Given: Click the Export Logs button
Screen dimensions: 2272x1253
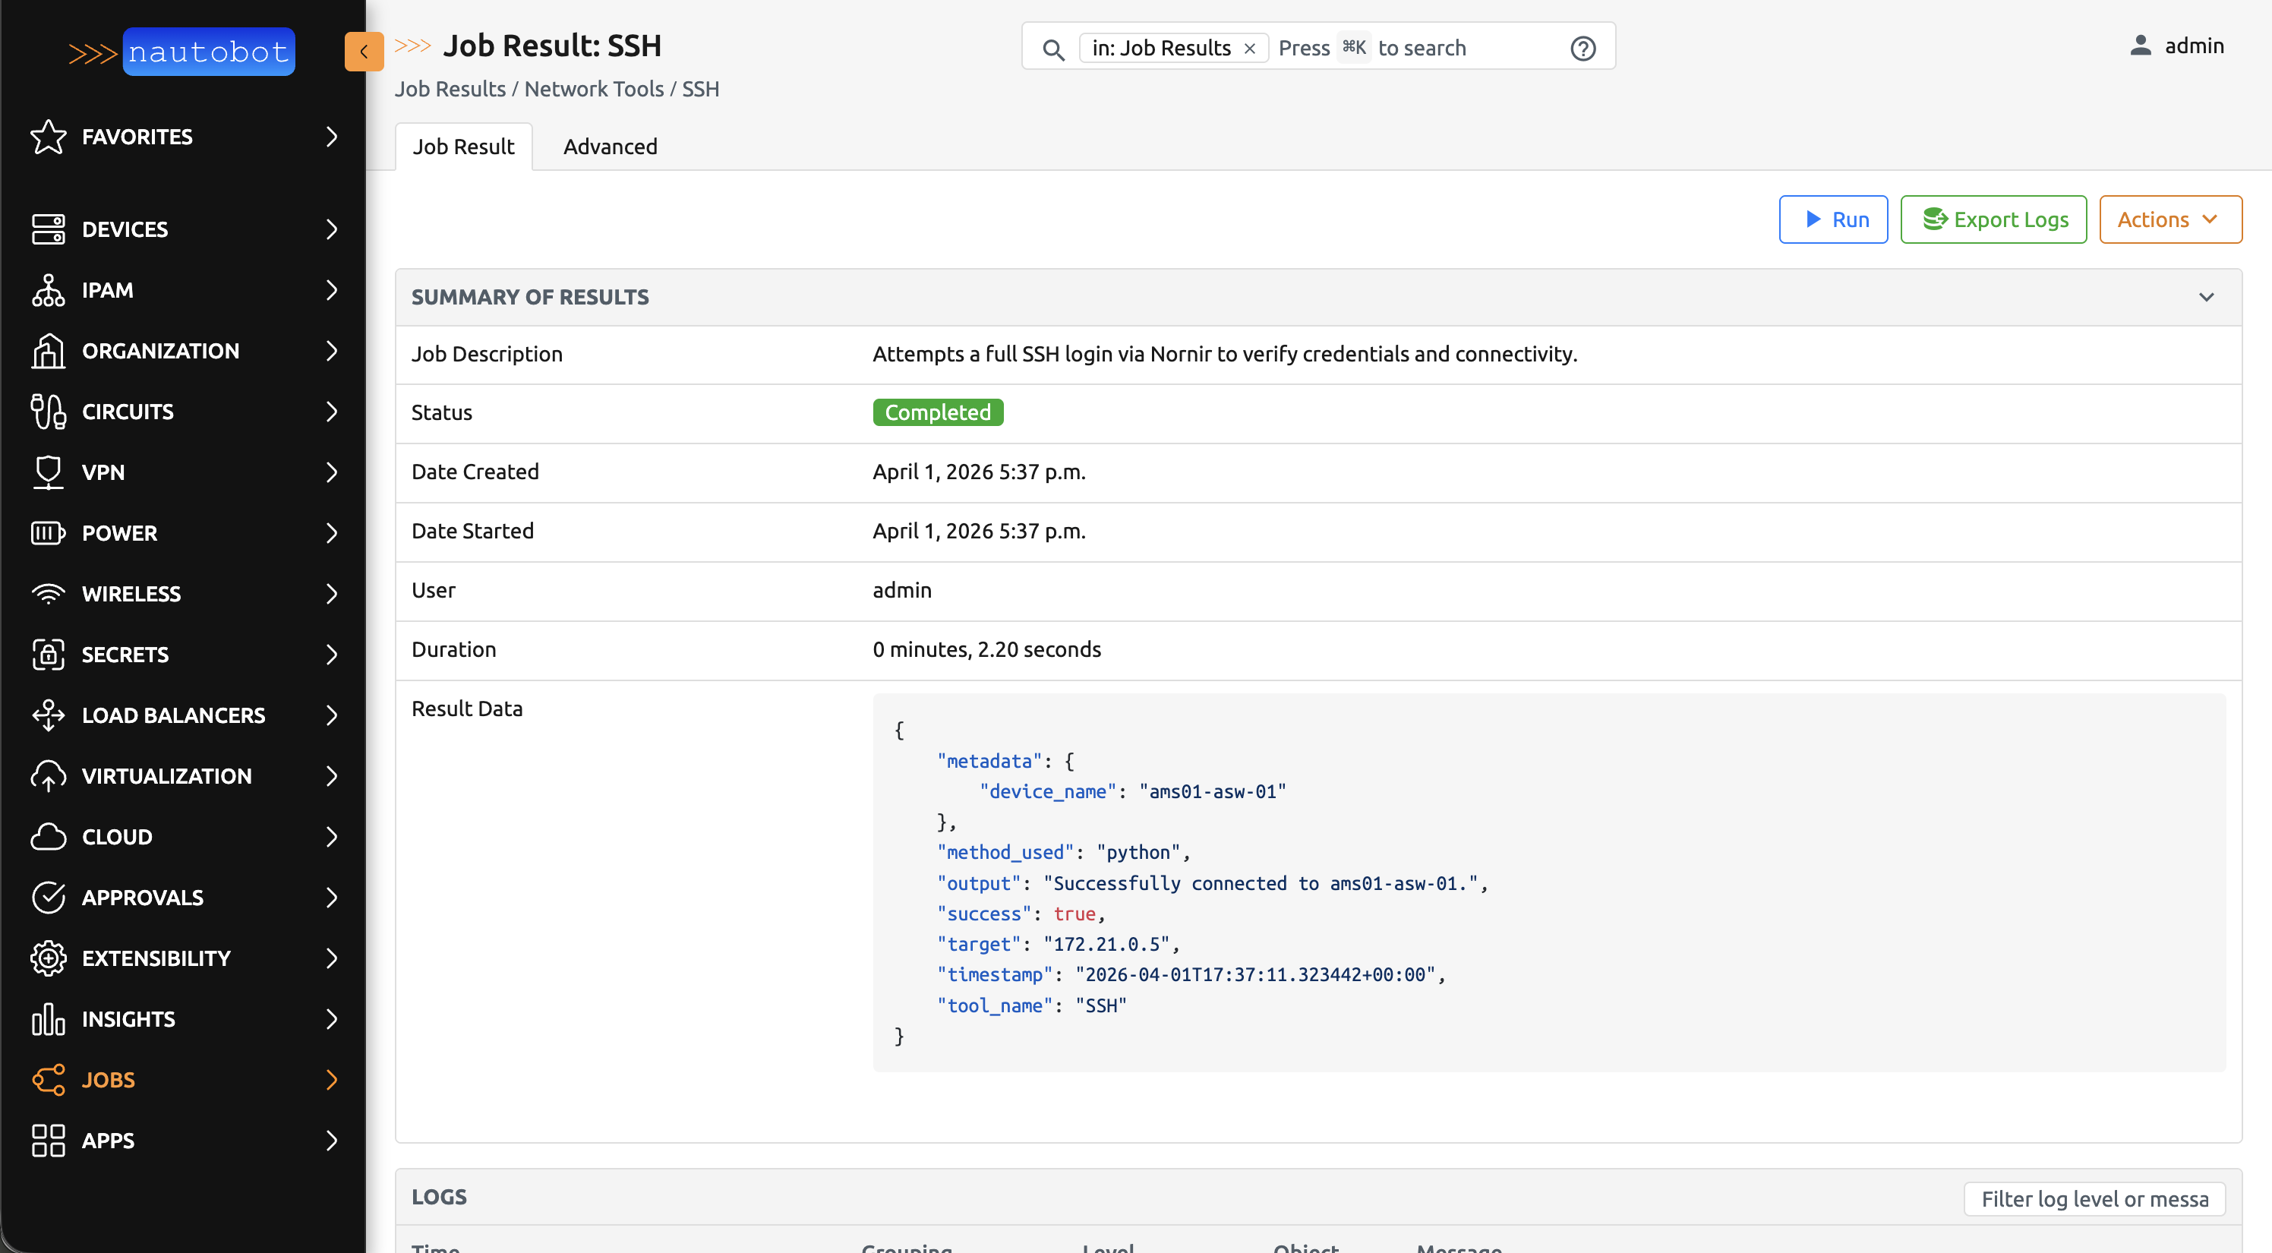Looking at the screenshot, I should [1993, 219].
